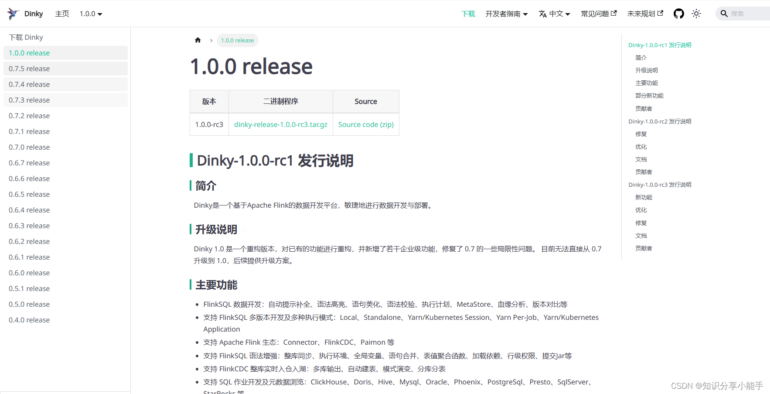This screenshot has height=394, width=770.
Task: Click the translate language icon
Action: pyautogui.click(x=543, y=14)
